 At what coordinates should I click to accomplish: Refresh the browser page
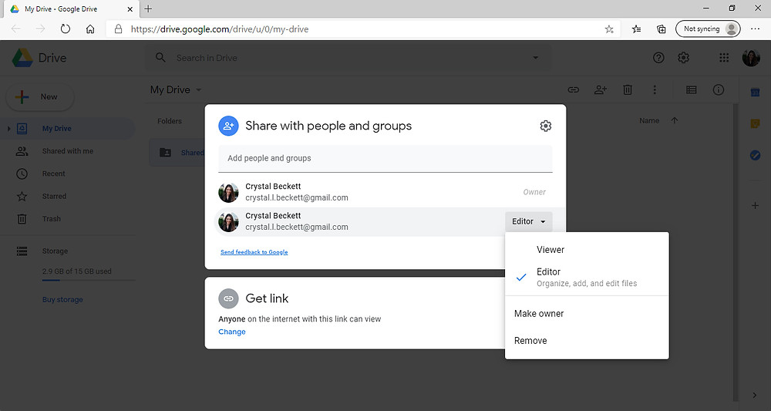pyautogui.click(x=65, y=29)
